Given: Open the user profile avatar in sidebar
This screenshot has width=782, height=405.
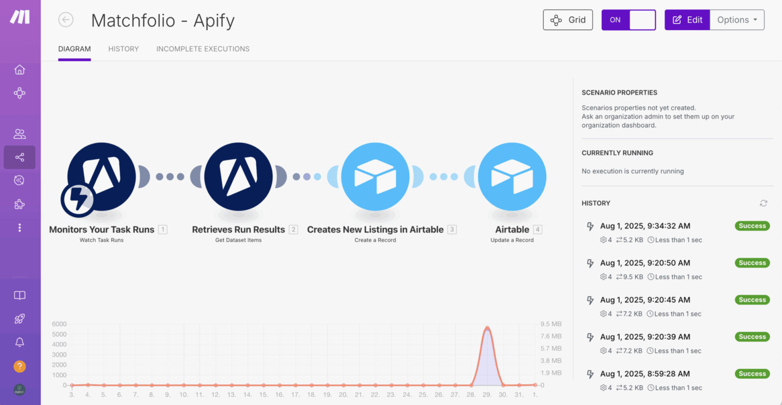Looking at the screenshot, I should (x=19, y=390).
